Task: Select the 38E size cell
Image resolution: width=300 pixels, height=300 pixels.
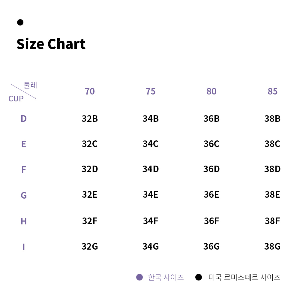Action: tap(272, 195)
